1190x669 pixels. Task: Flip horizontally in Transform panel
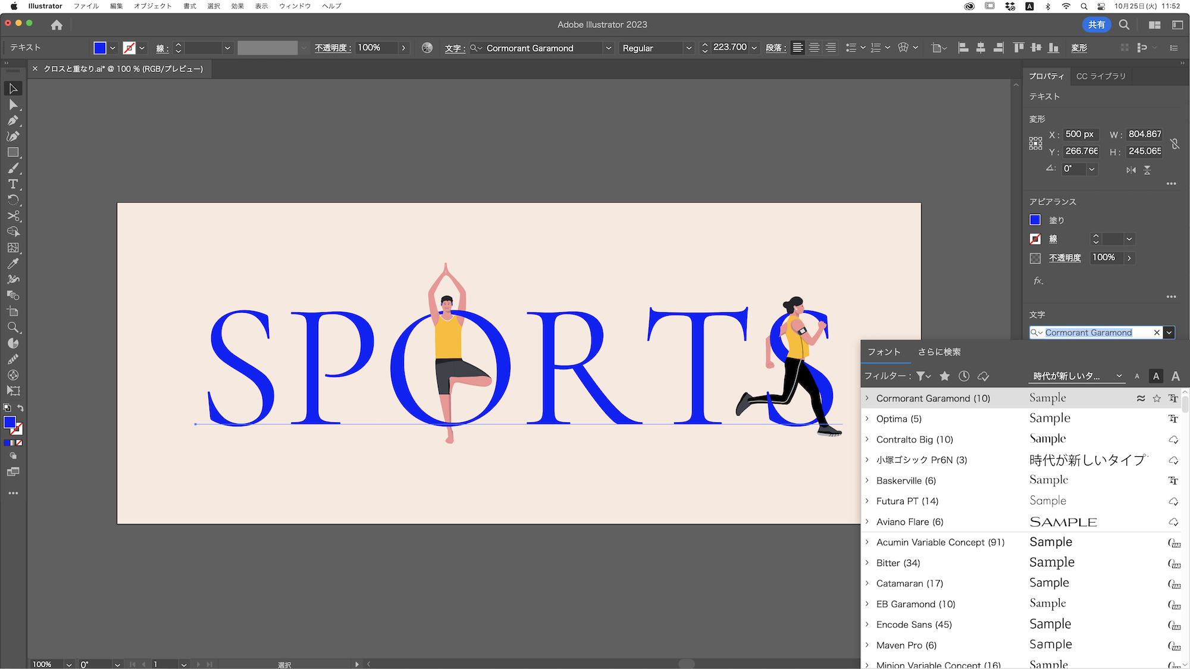(1131, 170)
